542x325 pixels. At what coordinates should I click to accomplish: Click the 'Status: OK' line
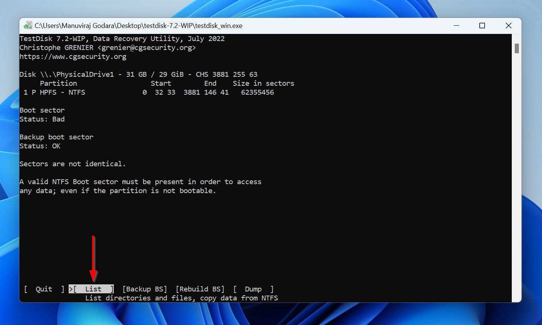pyautogui.click(x=40, y=146)
